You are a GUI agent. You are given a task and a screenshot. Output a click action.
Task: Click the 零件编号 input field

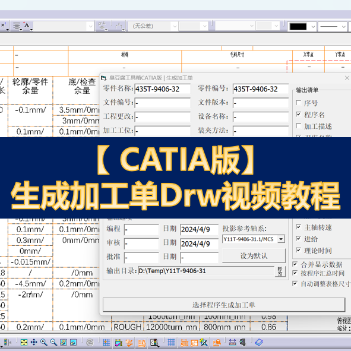pos(261,89)
